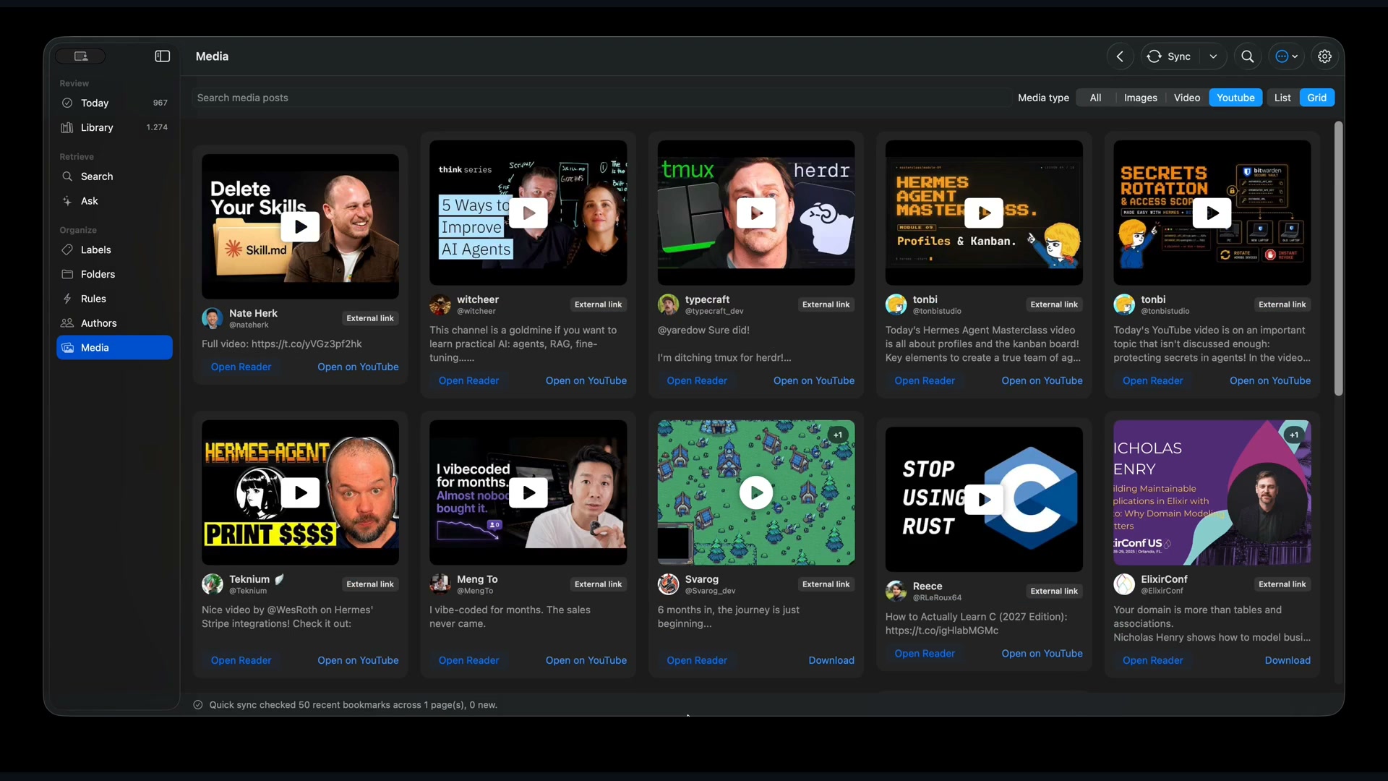Select Media in the sidebar
The image size is (1388, 781).
click(114, 348)
